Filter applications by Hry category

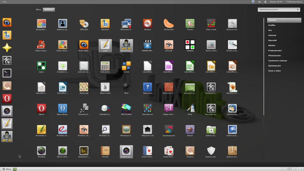[x=270, y=30]
